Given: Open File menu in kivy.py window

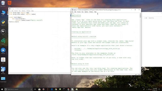Looking at the screenshot, I should (x=10, y=11).
